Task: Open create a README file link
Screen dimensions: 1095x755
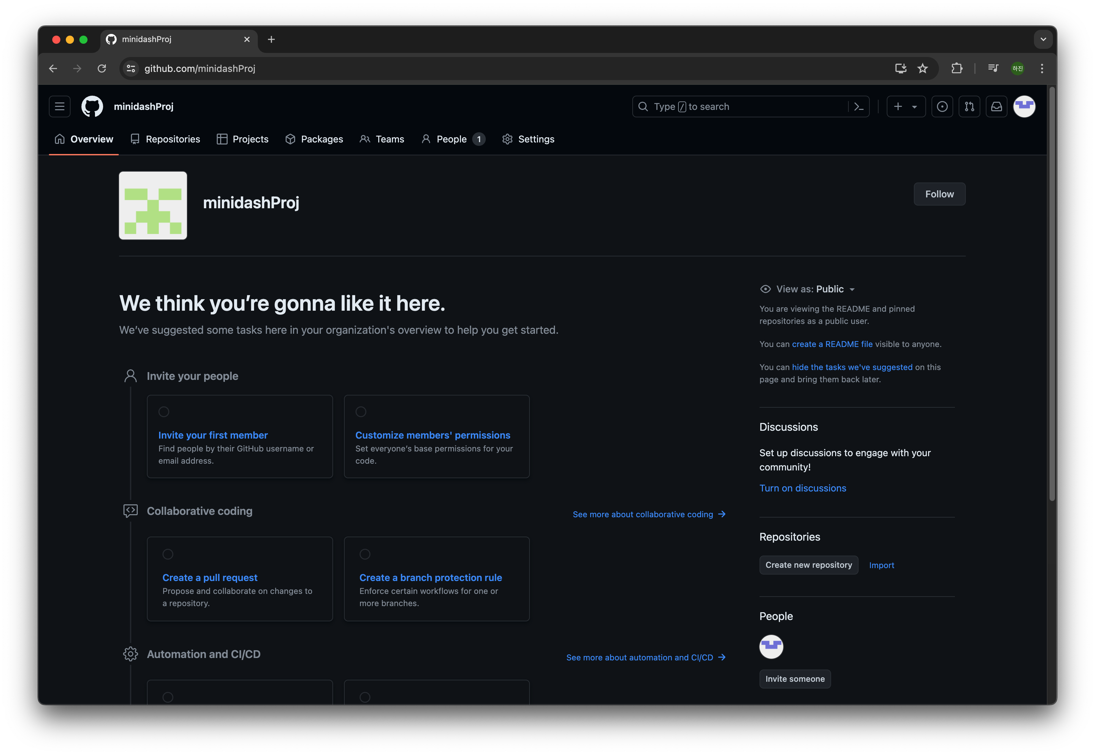Action: click(x=832, y=344)
